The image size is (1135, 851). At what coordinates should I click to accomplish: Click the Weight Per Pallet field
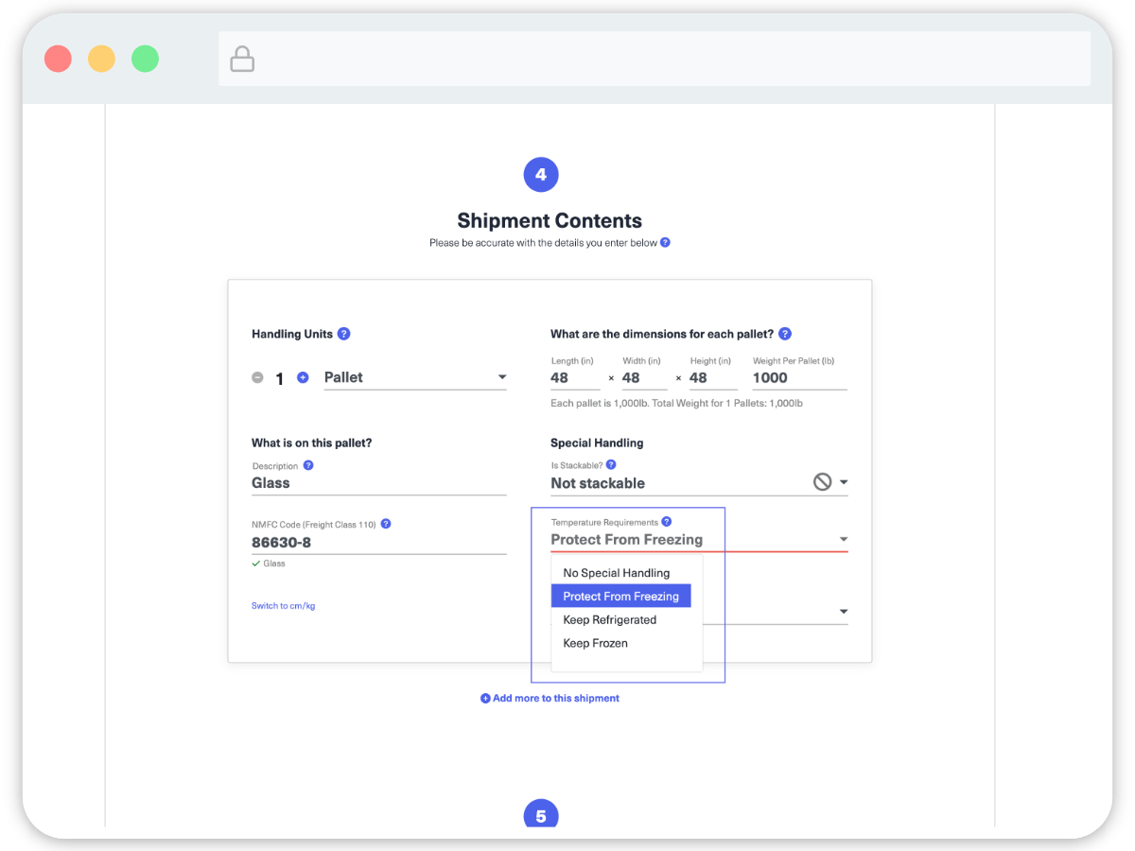[798, 378]
